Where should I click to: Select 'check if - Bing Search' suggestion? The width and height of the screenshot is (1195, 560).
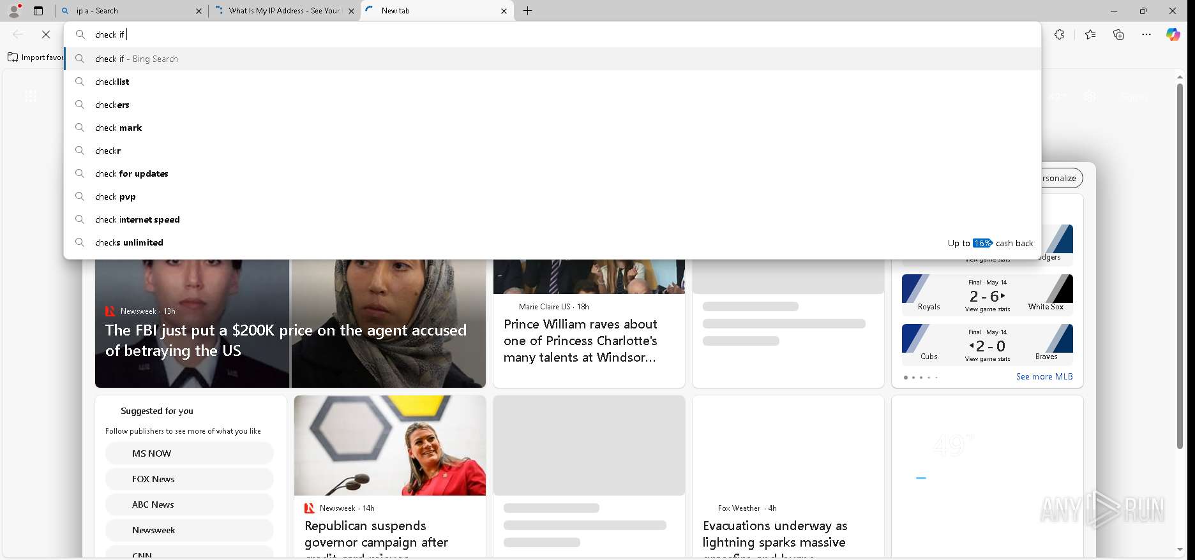click(x=552, y=59)
